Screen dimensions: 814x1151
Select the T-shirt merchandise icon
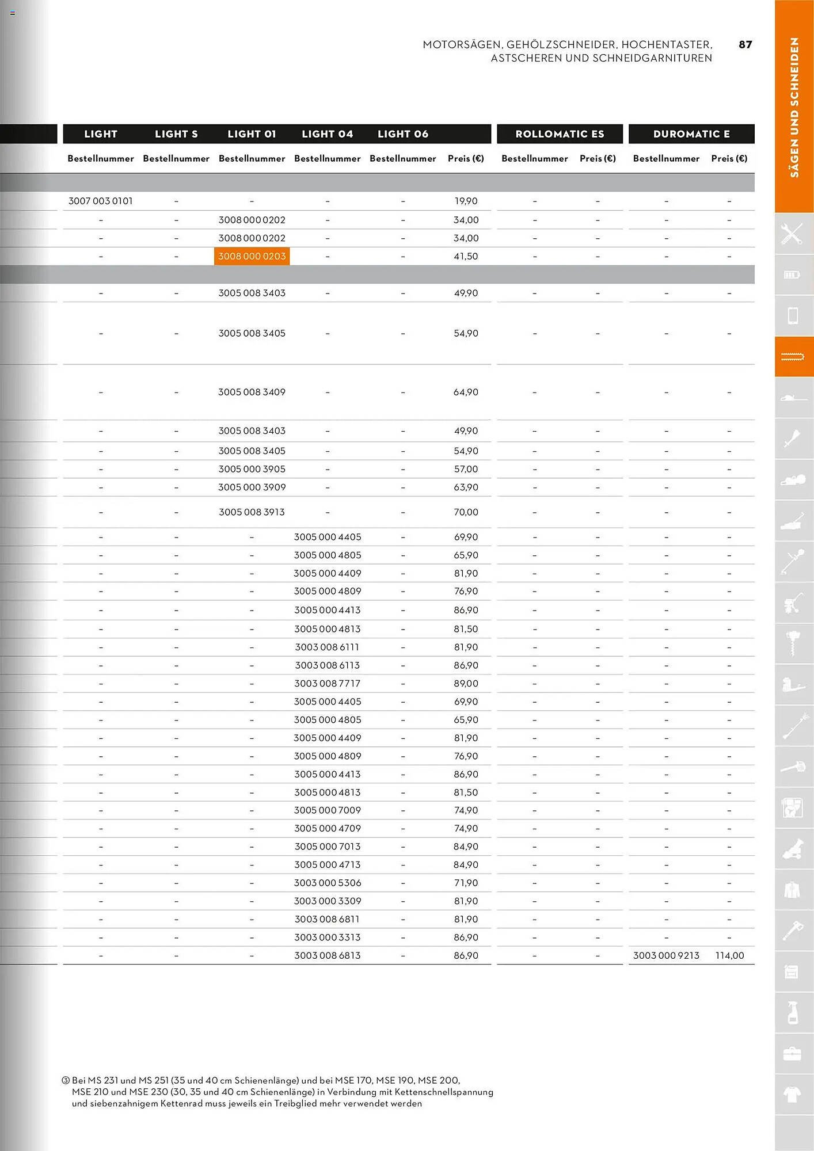tap(794, 1095)
